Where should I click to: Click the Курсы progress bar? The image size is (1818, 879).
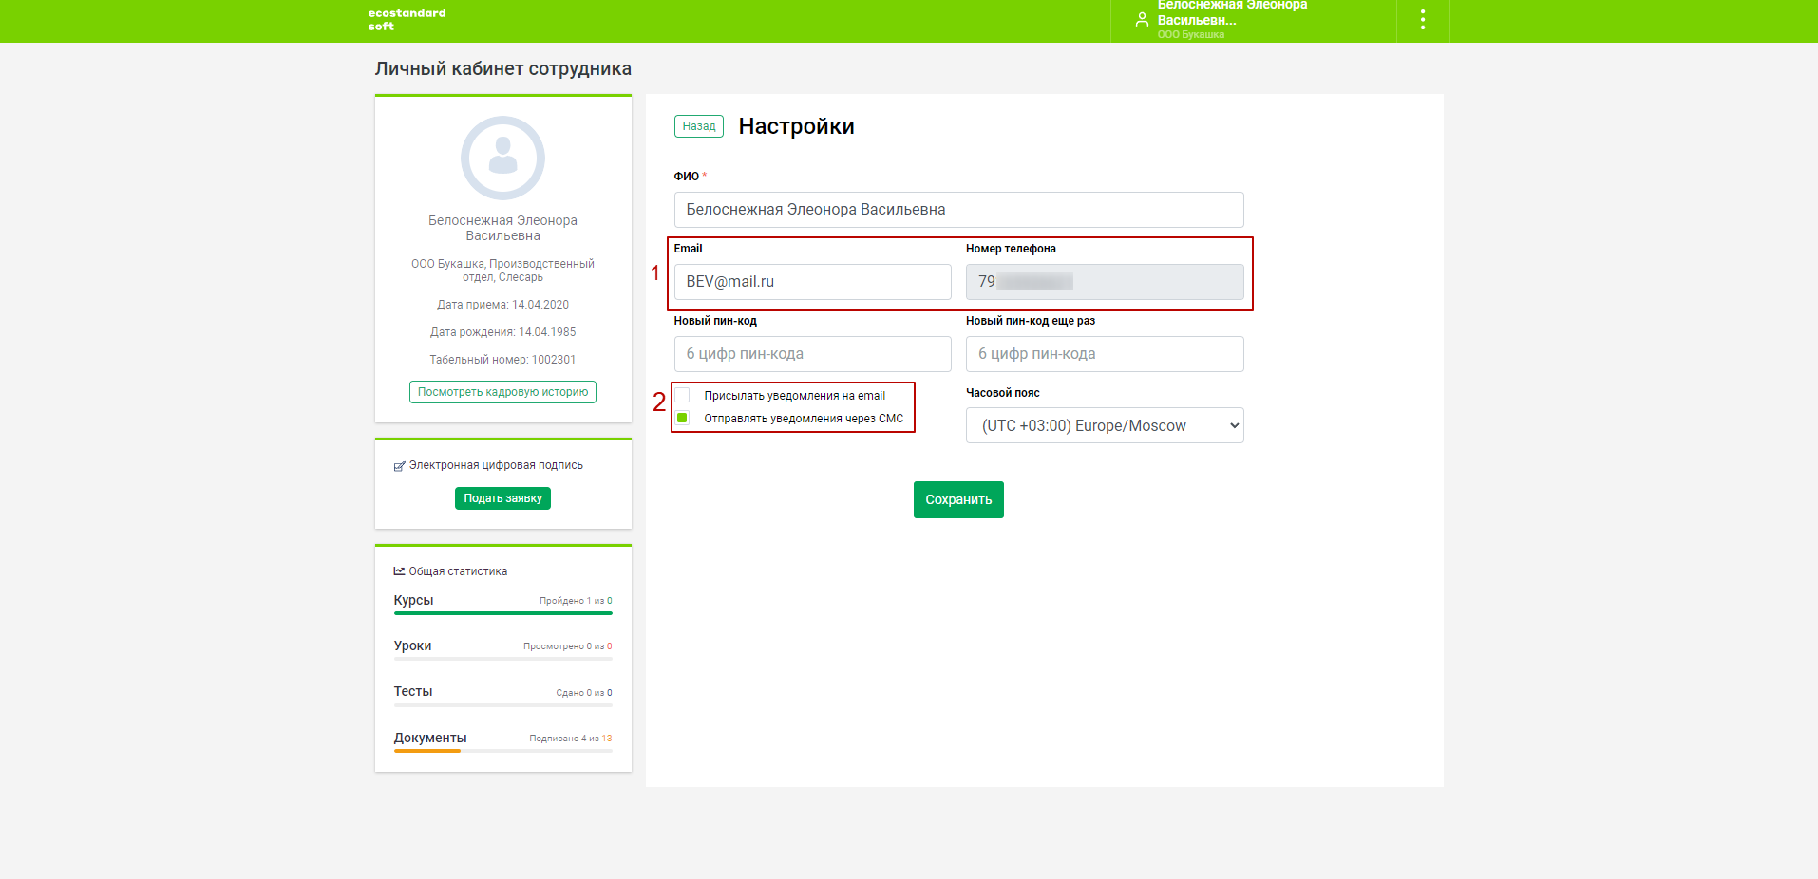click(x=502, y=613)
